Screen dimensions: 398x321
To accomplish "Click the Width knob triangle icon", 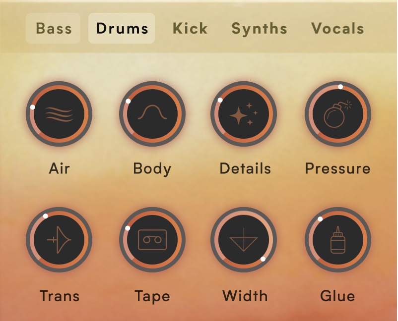I will point(244,239).
